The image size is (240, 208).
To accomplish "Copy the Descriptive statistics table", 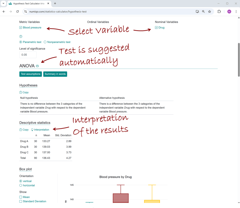I will click(24, 130).
